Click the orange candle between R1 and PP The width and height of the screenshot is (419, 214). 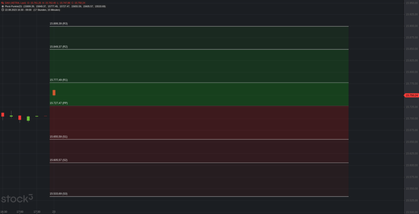[54, 92]
